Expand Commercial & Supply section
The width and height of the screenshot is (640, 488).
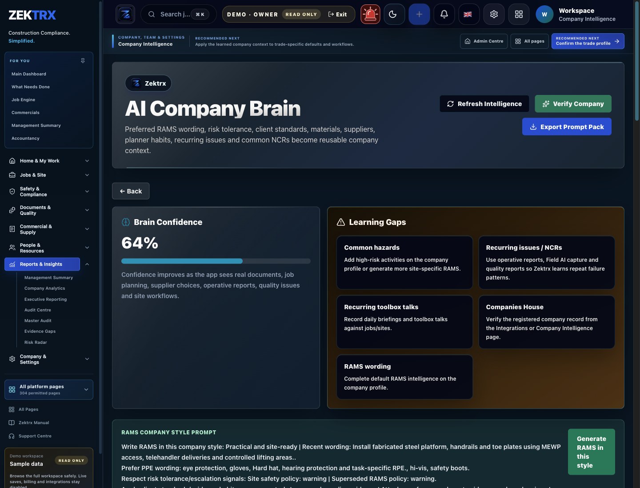[x=49, y=229]
